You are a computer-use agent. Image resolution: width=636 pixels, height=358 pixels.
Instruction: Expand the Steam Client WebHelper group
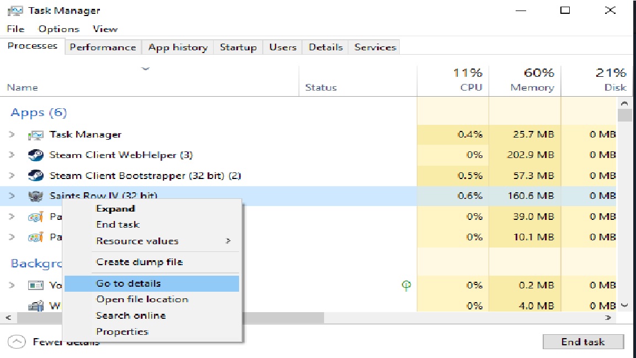tap(12, 155)
